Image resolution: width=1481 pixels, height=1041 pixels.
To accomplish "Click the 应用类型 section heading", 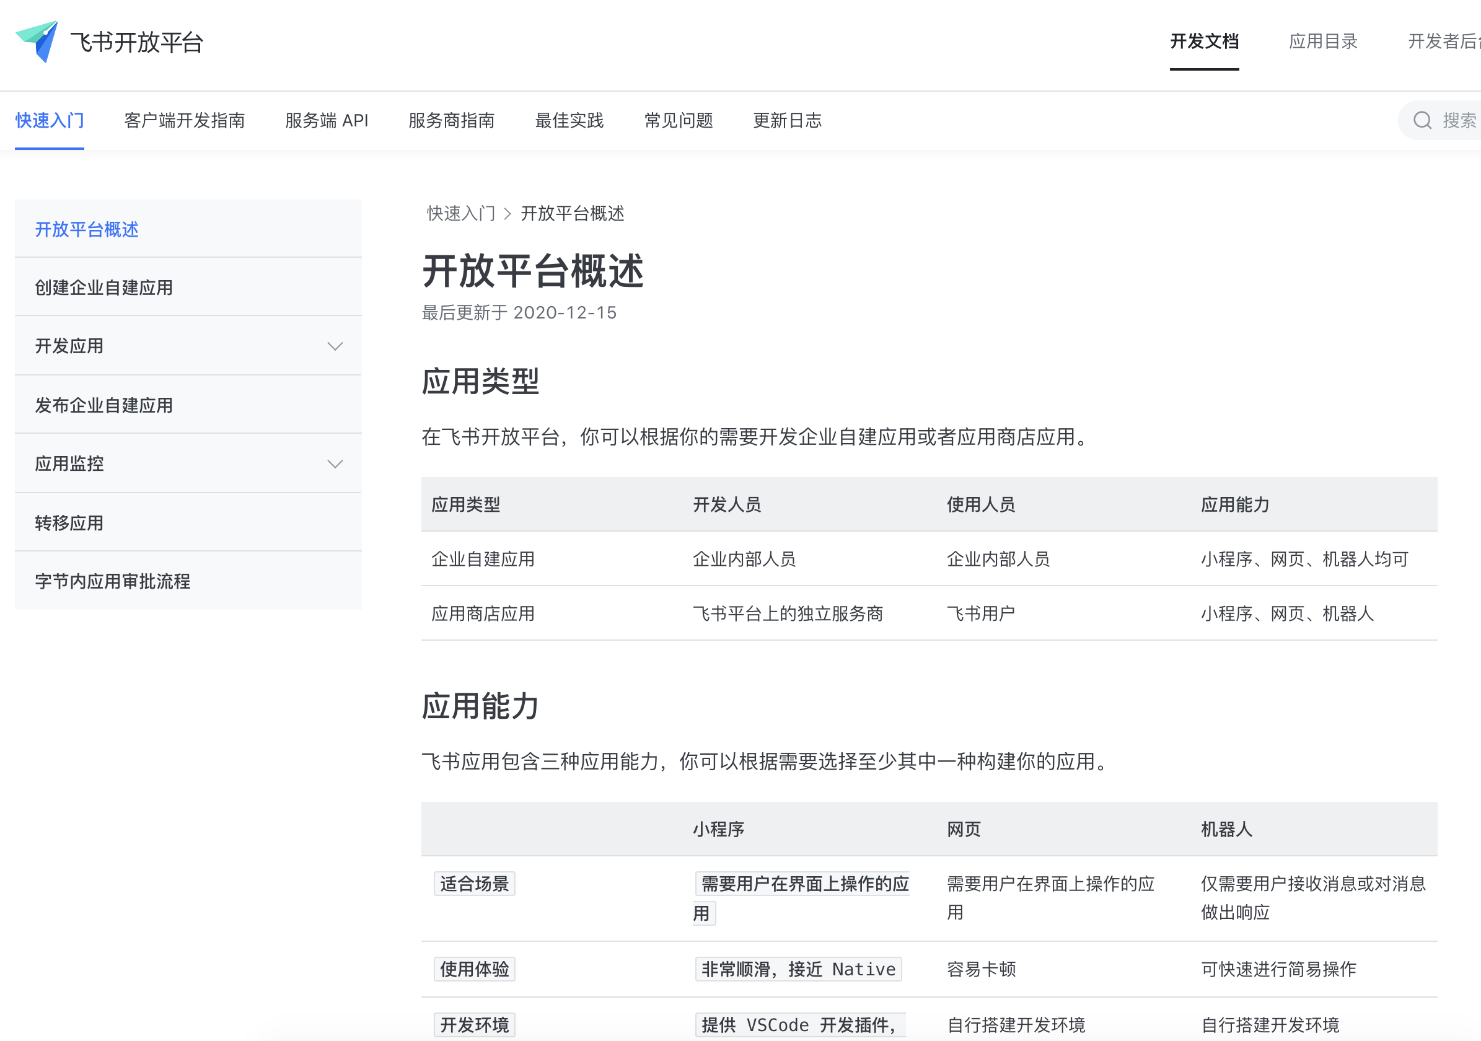I will pos(481,381).
